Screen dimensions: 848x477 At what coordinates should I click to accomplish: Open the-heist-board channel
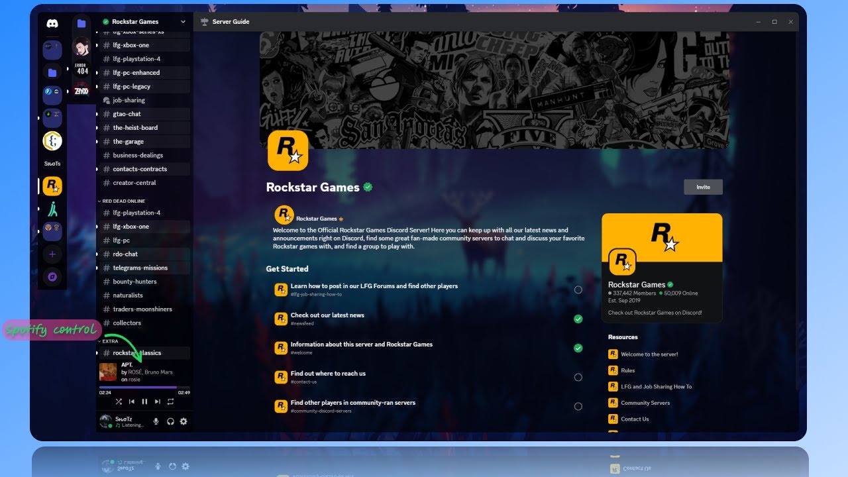point(144,128)
